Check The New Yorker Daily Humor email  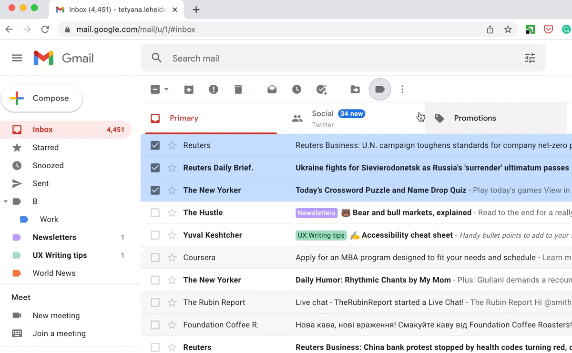click(x=155, y=280)
